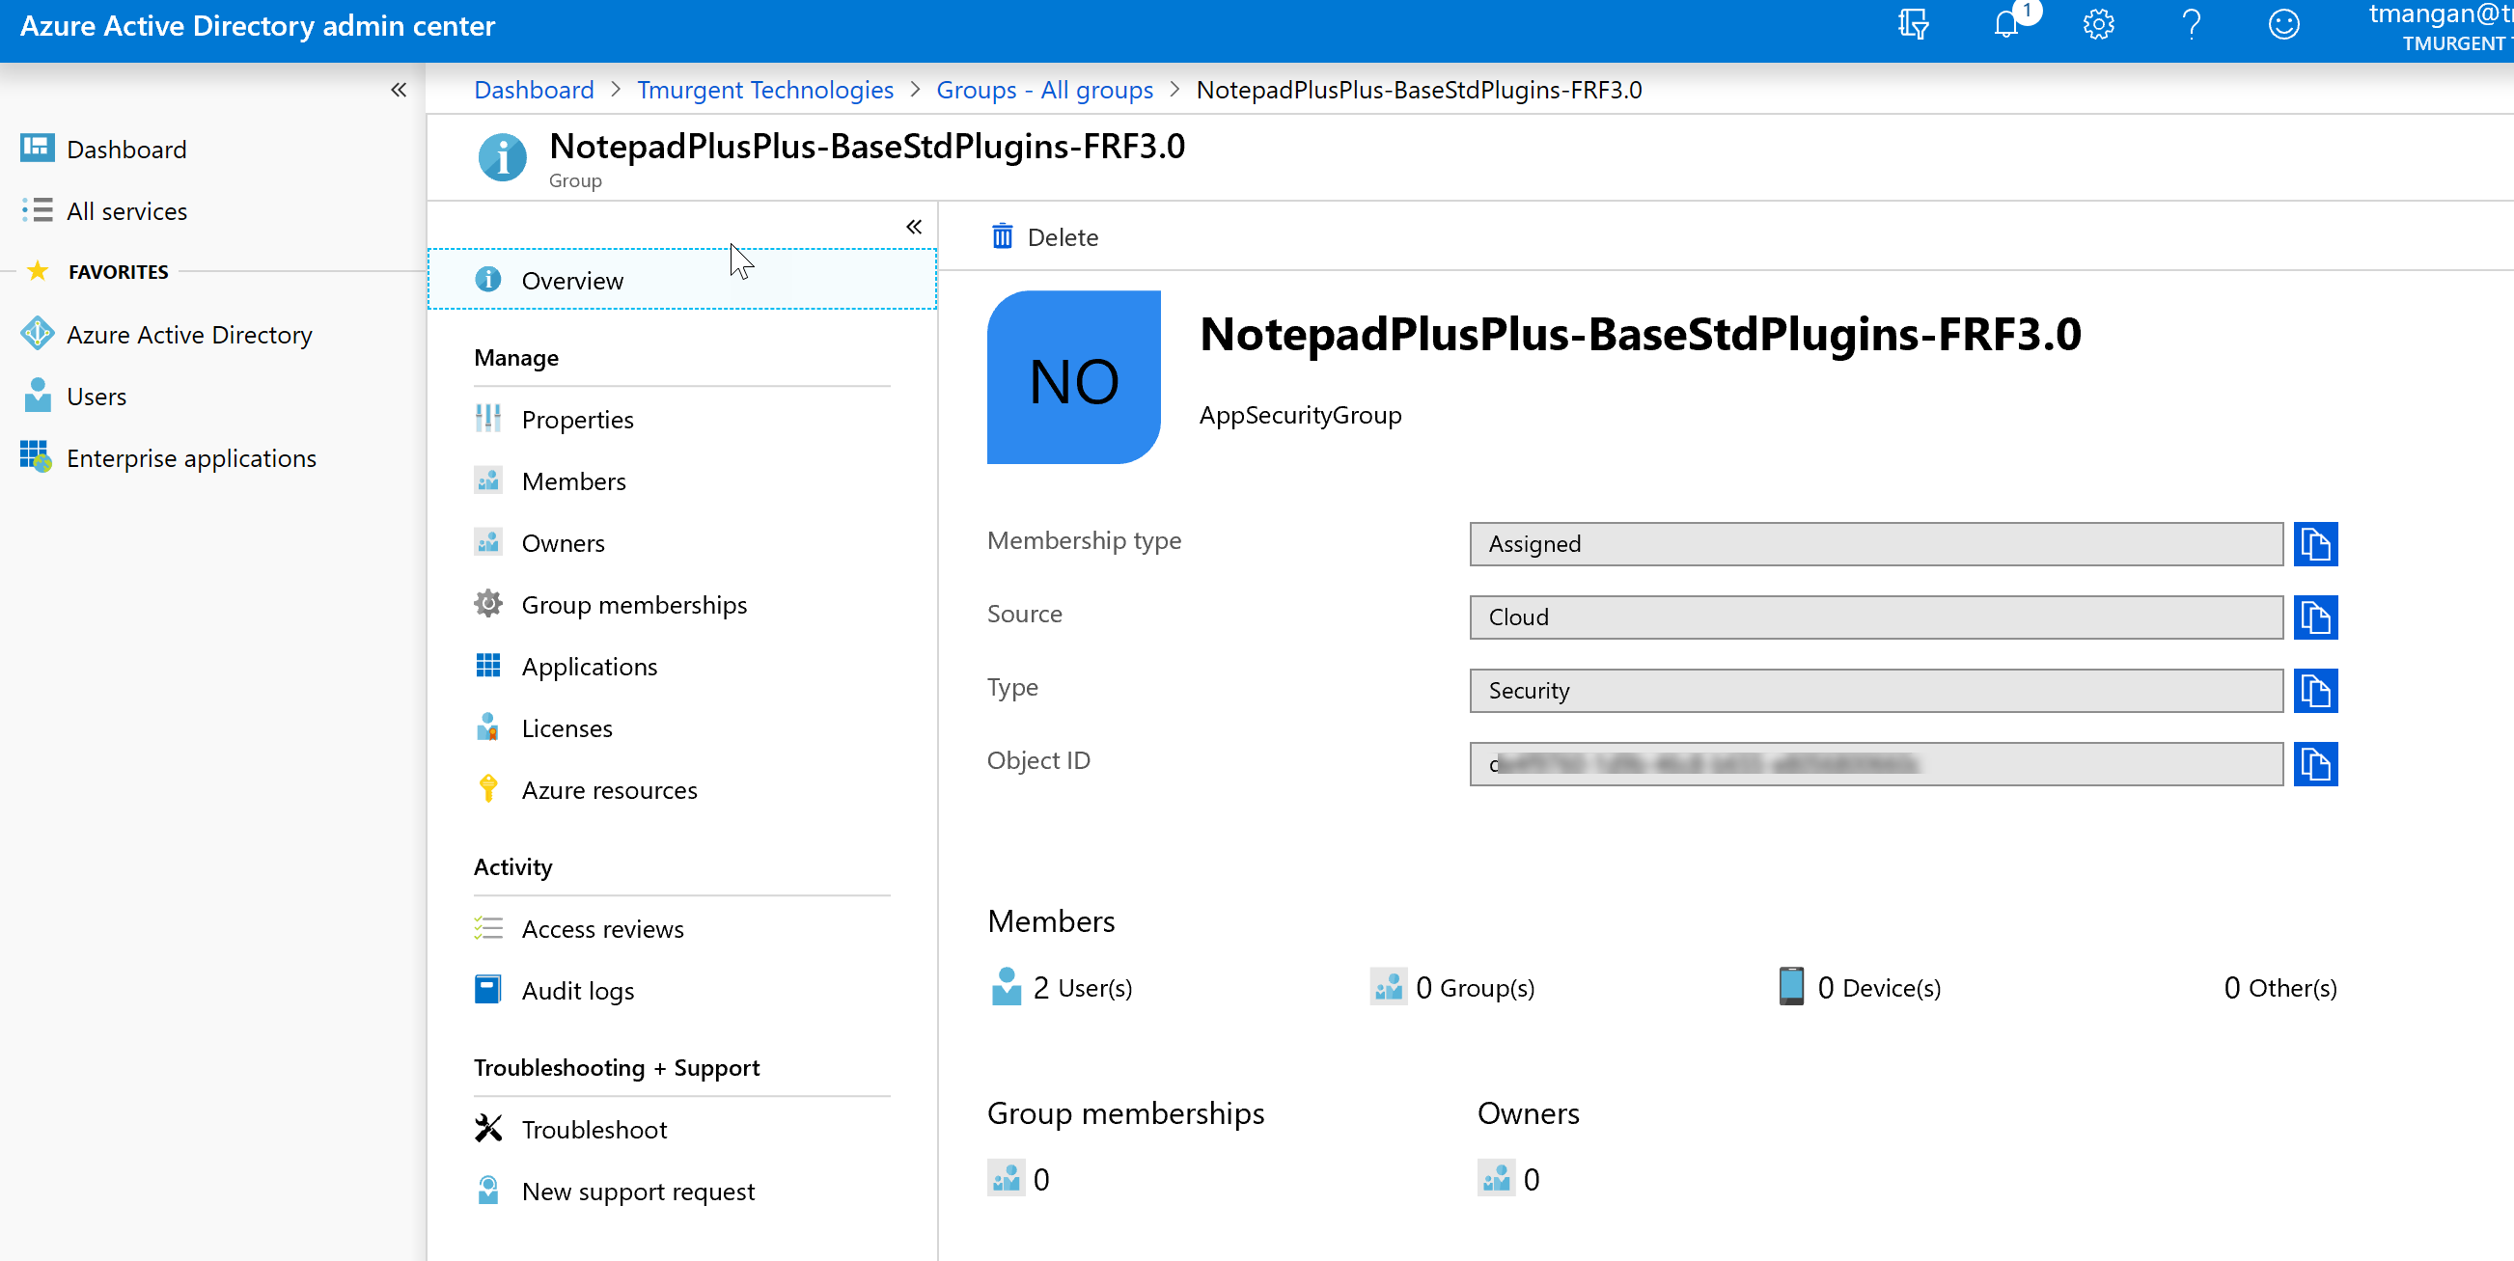This screenshot has height=1261, width=2514.
Task: Copy the Source field value
Action: click(2315, 617)
